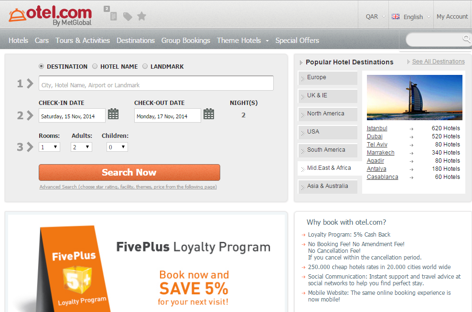Click the UK flag language icon

tap(396, 17)
